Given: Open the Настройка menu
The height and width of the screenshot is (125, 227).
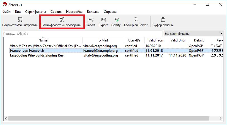Looking at the screenshot, I should [x=74, y=12].
